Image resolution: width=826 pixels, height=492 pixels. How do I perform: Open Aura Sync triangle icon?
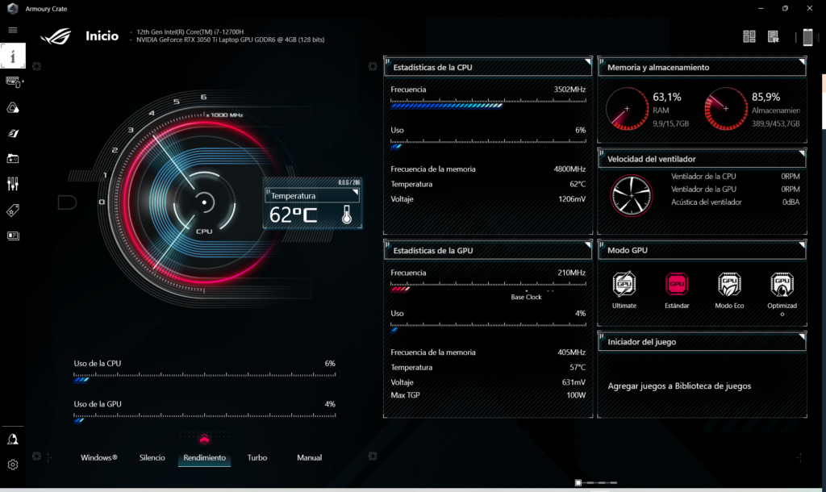coord(13,107)
